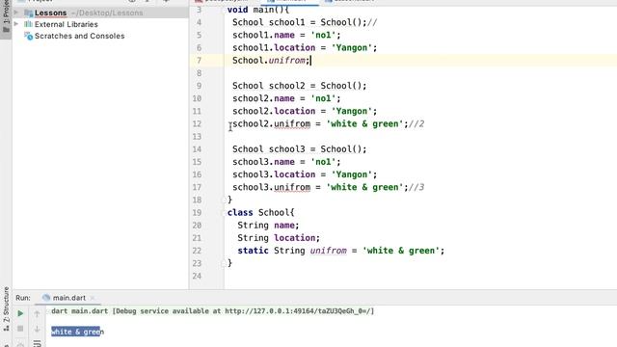Click the up arrow in Run console toolbar
The image size is (617, 347).
tap(37, 313)
